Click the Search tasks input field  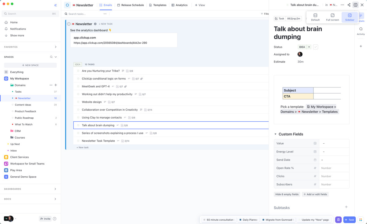pos(83,14)
